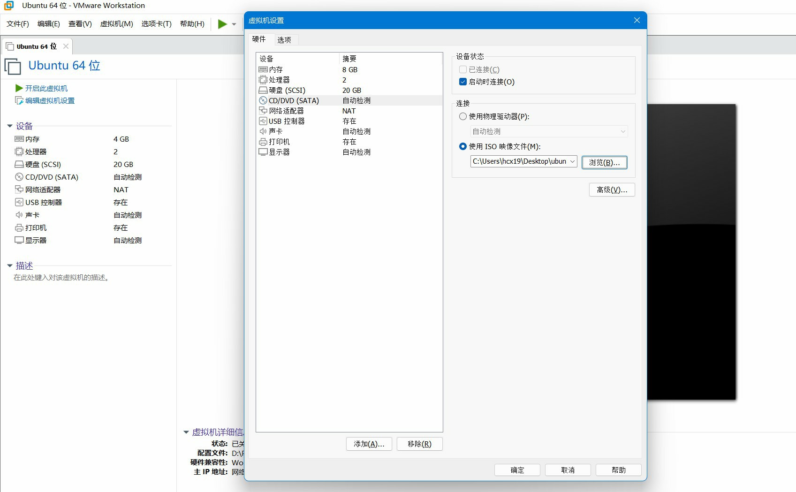Toggle the 启动时连接 checkbox
This screenshot has height=492, width=796.
click(x=463, y=82)
